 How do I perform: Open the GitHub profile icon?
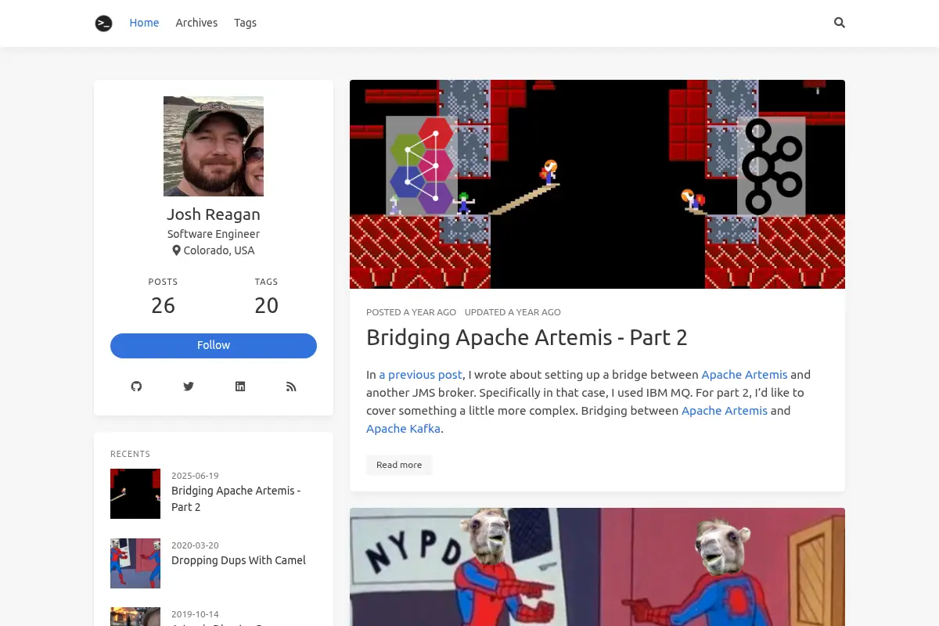(x=136, y=387)
